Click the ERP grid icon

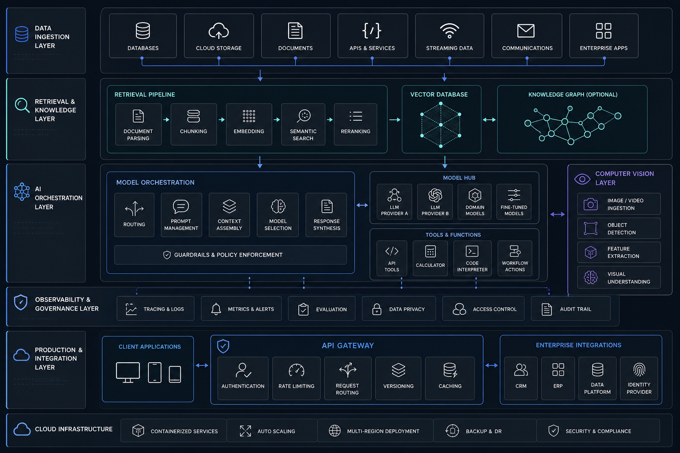558,369
